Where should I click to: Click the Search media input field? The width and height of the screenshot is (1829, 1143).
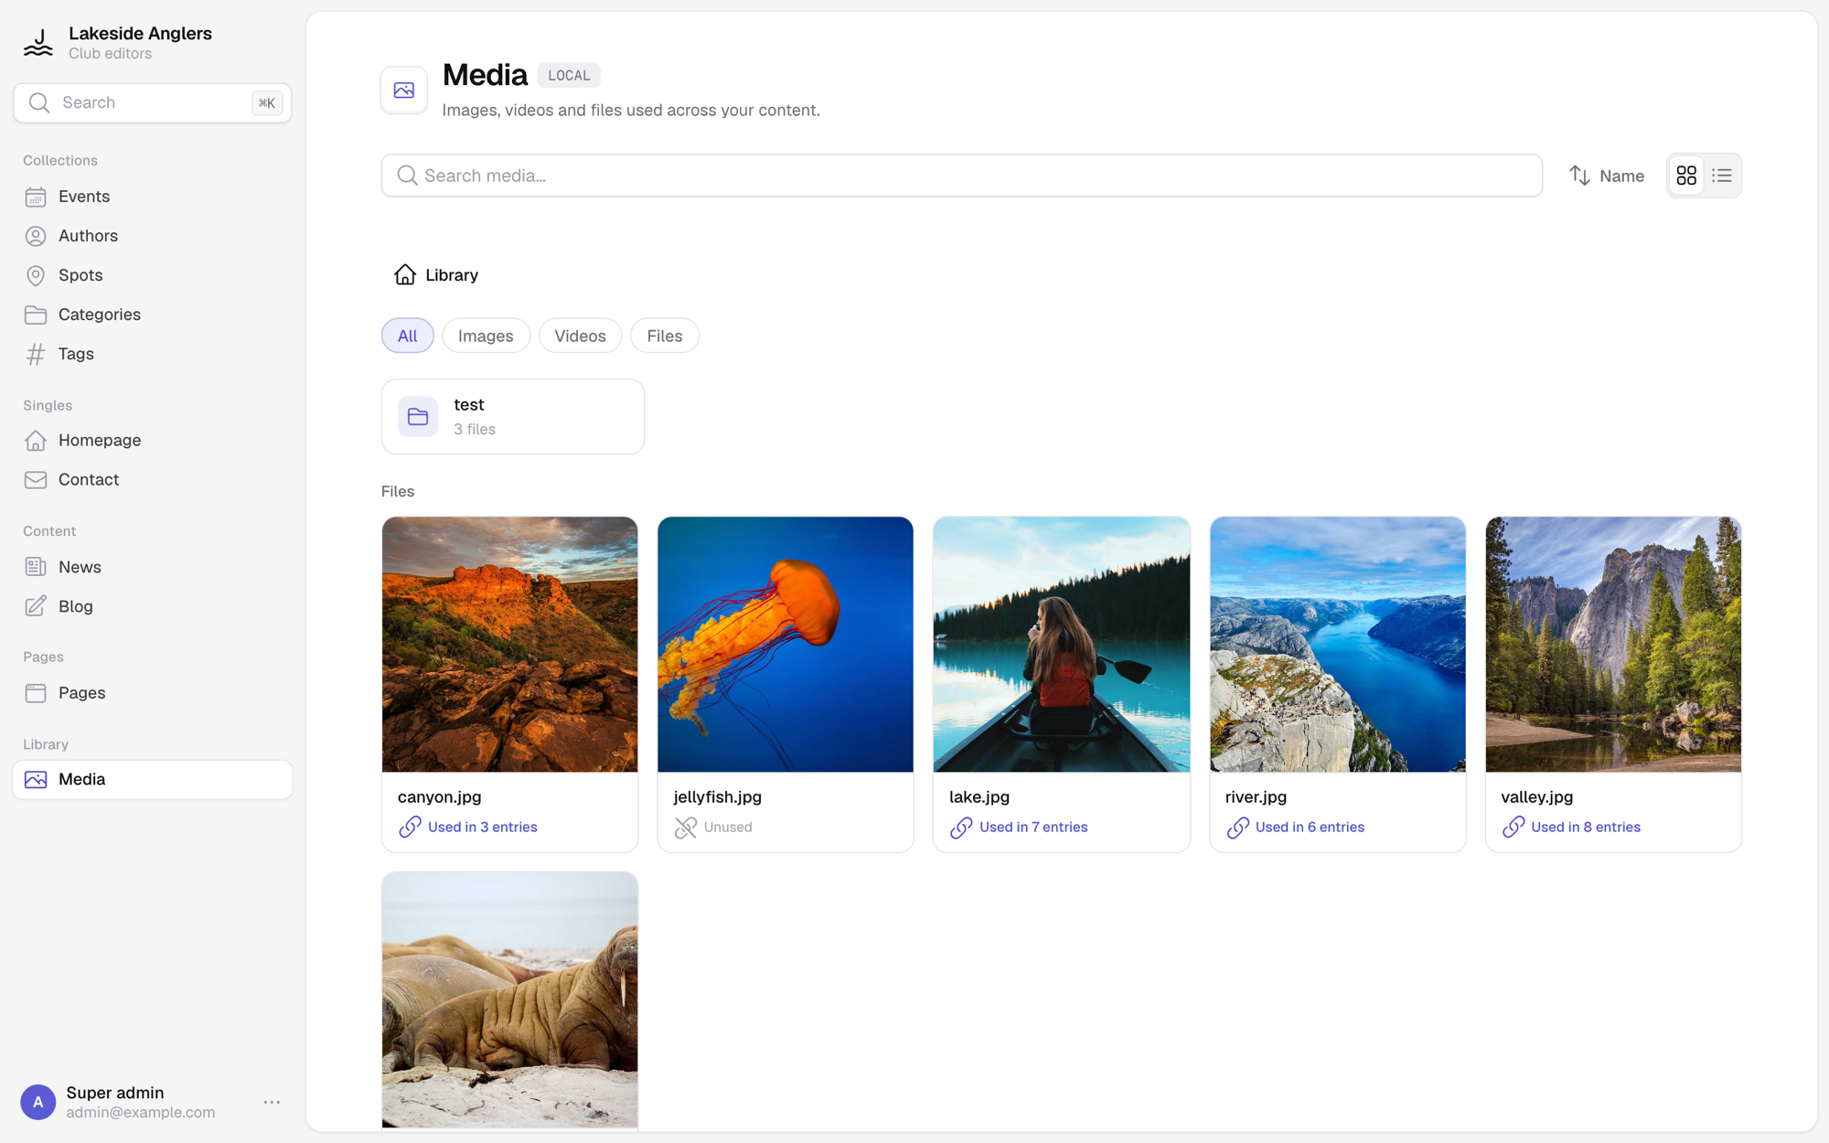(x=961, y=176)
